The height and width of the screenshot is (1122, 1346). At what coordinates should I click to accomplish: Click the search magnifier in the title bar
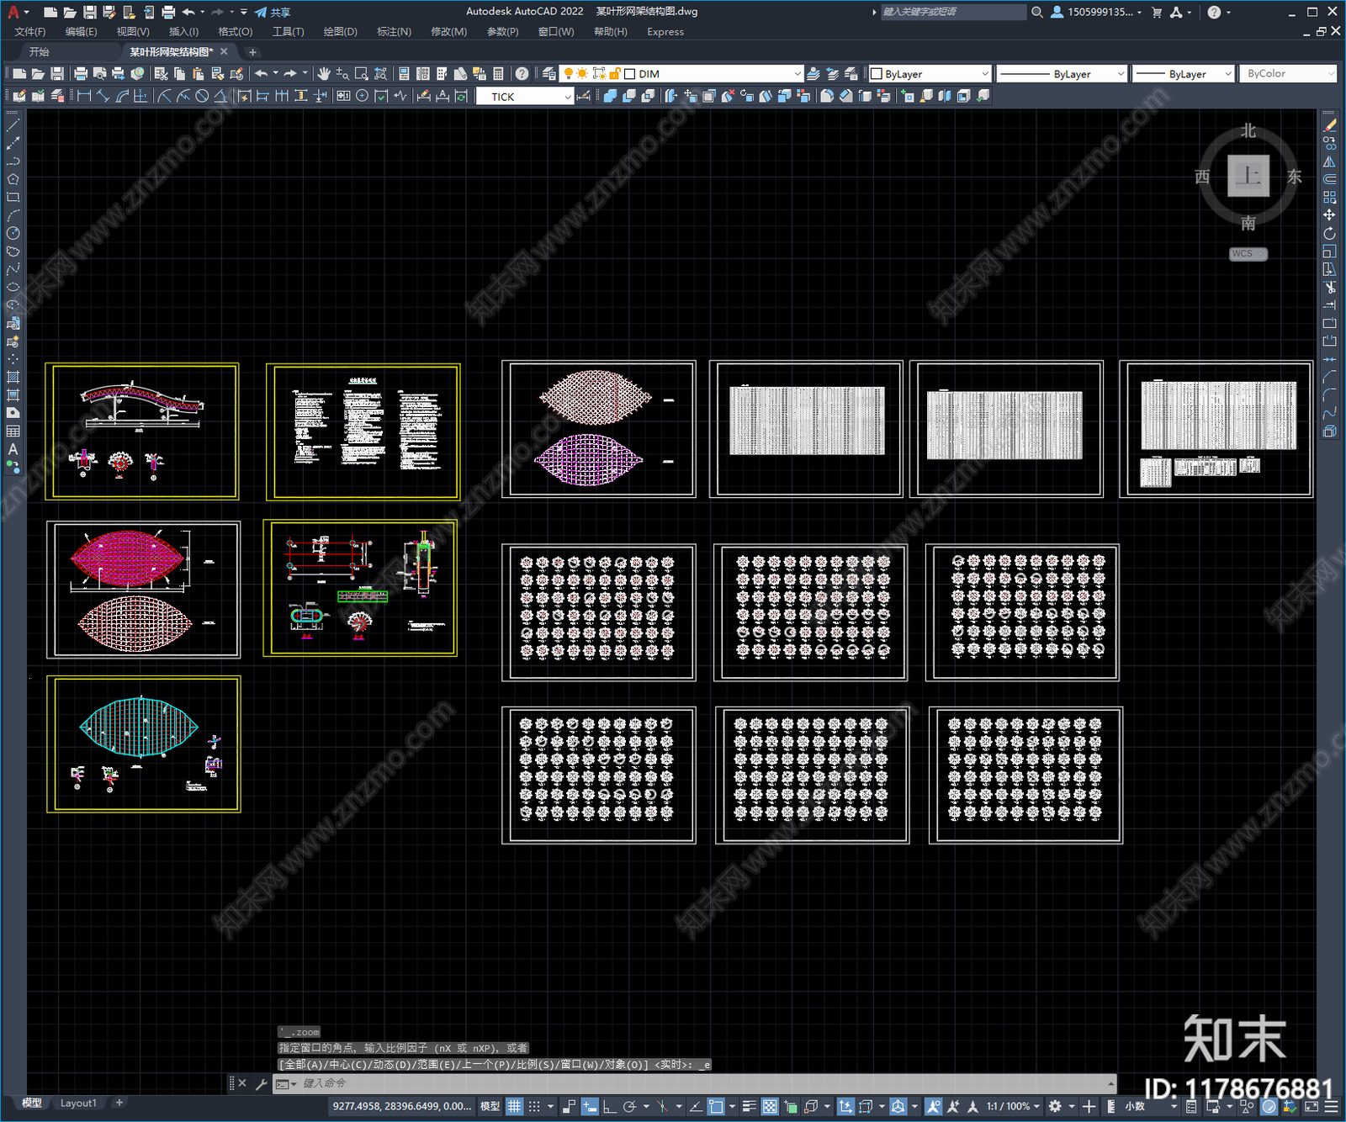1037,12
